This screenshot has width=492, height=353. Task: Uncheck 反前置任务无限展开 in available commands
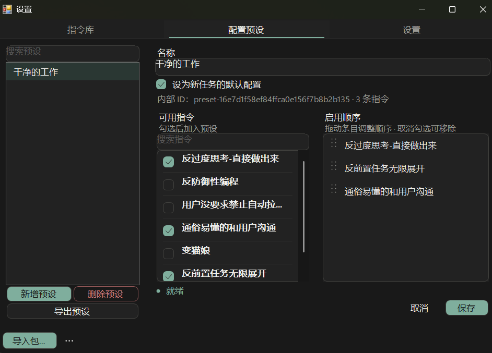click(169, 276)
